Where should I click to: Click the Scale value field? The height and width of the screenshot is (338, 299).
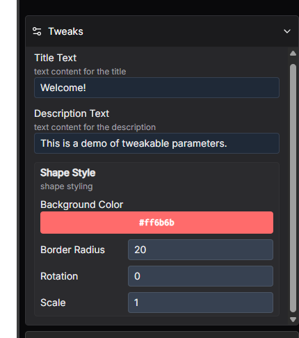coord(200,303)
